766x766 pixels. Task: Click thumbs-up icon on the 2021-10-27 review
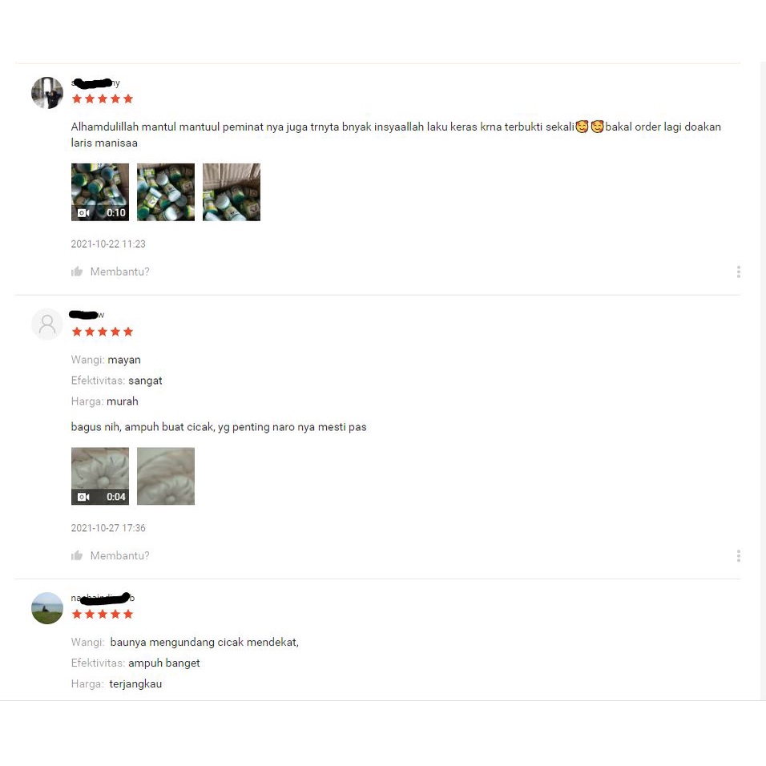77,555
